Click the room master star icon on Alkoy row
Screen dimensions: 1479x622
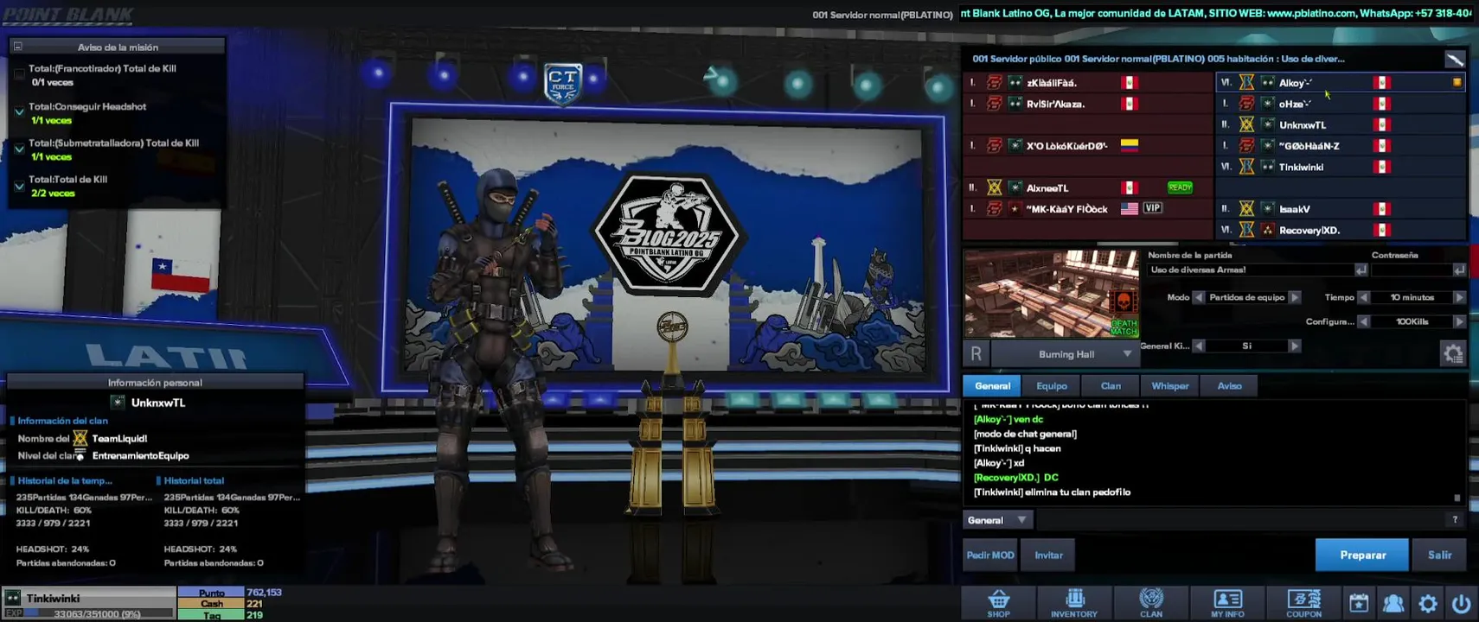coord(1457,83)
